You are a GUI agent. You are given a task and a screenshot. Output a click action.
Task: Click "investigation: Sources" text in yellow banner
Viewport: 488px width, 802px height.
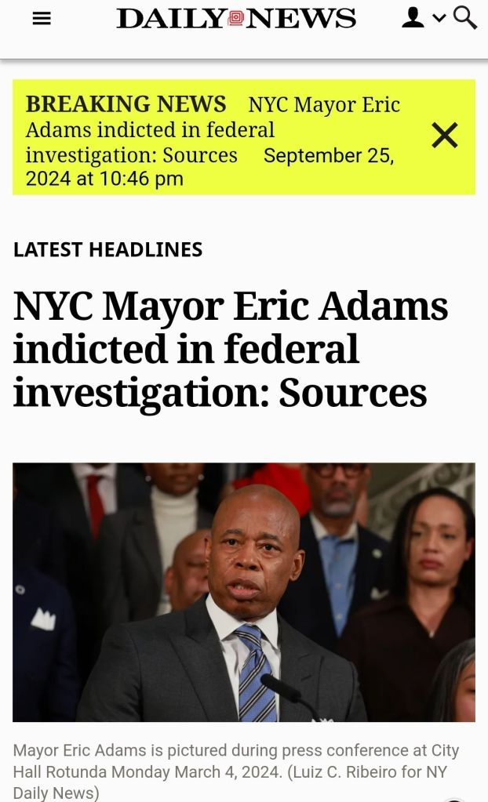pos(131,155)
